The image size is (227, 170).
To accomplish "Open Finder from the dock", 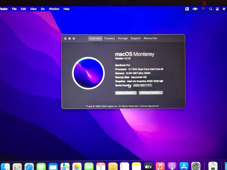I will [5, 167].
